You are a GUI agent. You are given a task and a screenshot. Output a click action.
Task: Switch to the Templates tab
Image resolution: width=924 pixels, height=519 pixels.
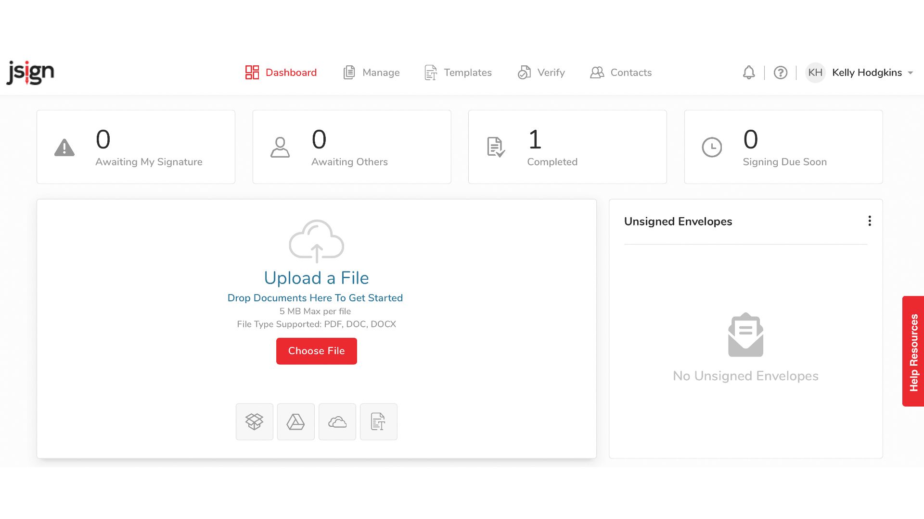(458, 73)
